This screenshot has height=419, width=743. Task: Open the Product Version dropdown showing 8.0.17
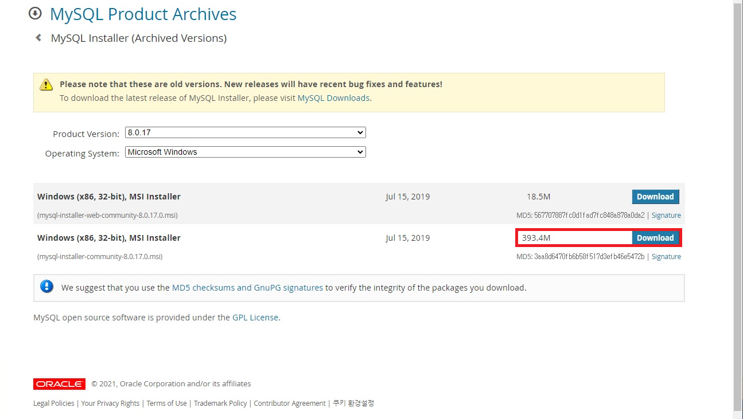pos(246,132)
